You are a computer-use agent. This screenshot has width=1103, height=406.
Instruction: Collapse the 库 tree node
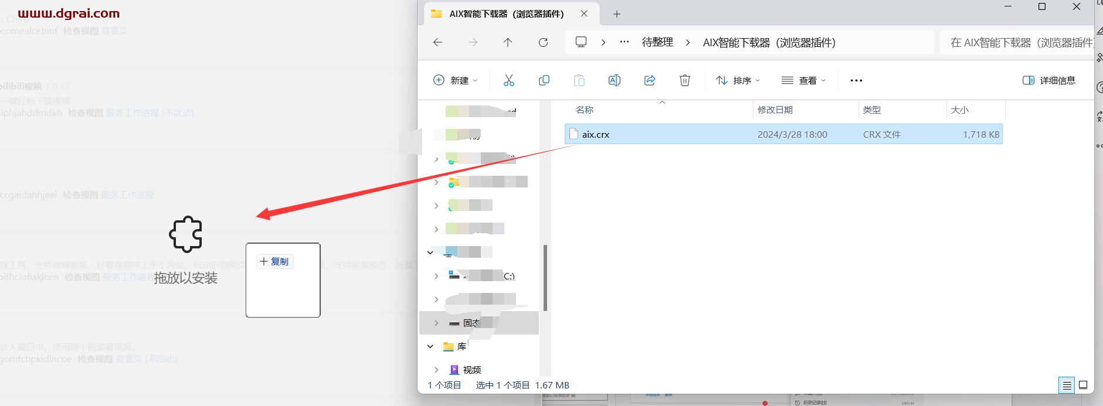point(430,346)
